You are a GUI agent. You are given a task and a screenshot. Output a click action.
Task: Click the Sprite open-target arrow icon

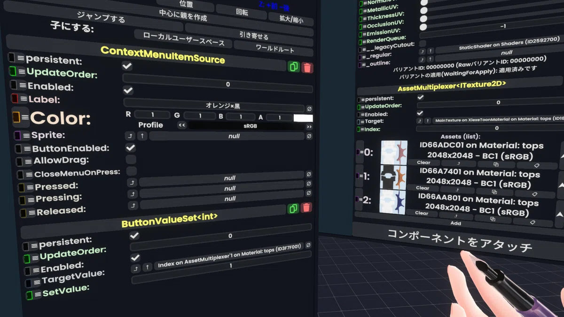point(130,136)
